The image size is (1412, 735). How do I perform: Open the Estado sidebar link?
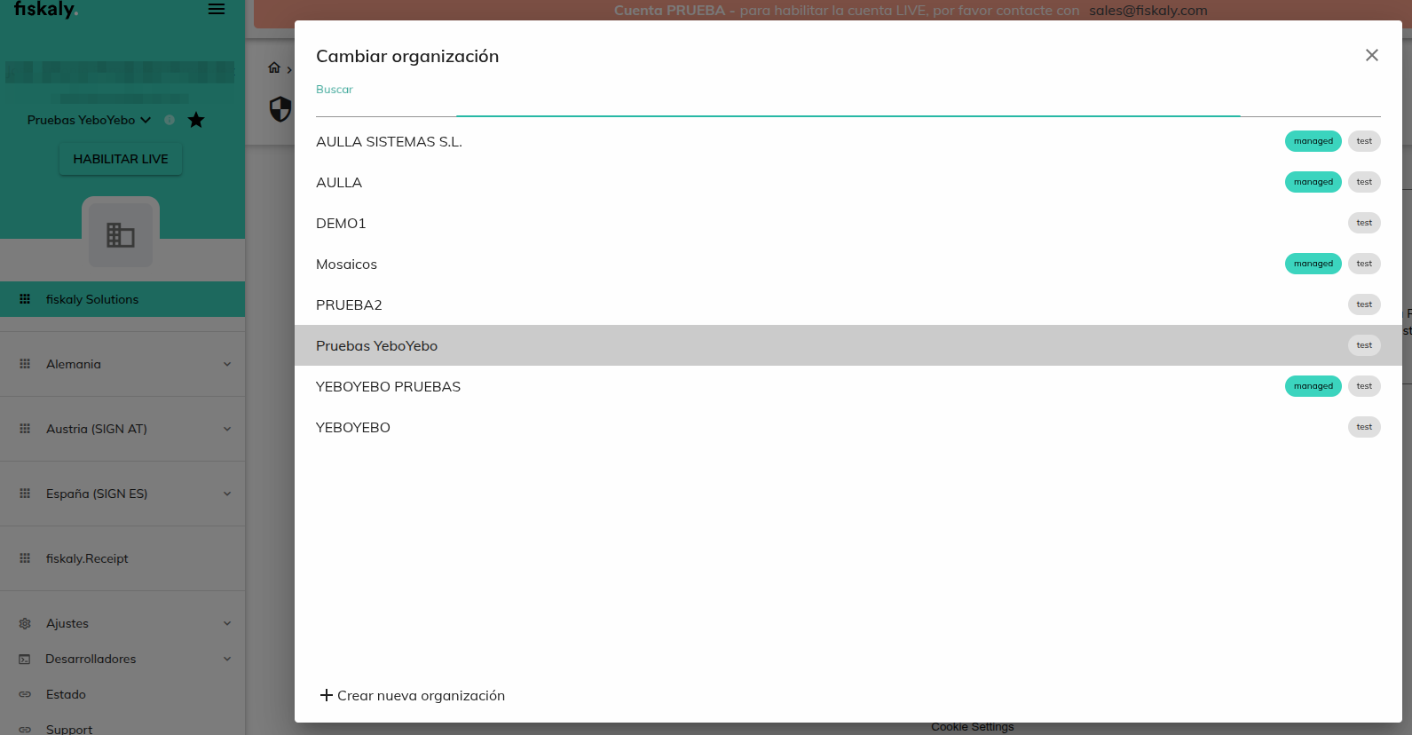[122, 694]
